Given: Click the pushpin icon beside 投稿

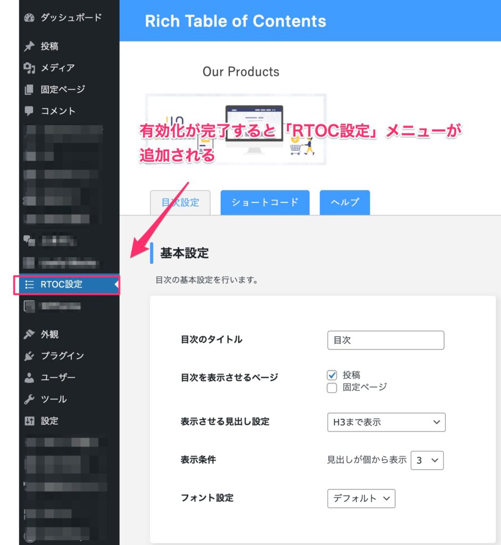Looking at the screenshot, I should (x=29, y=46).
